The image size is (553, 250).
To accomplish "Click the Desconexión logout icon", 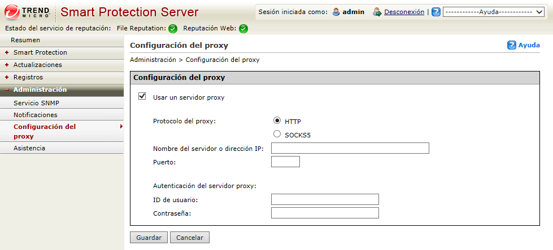I will [x=377, y=12].
